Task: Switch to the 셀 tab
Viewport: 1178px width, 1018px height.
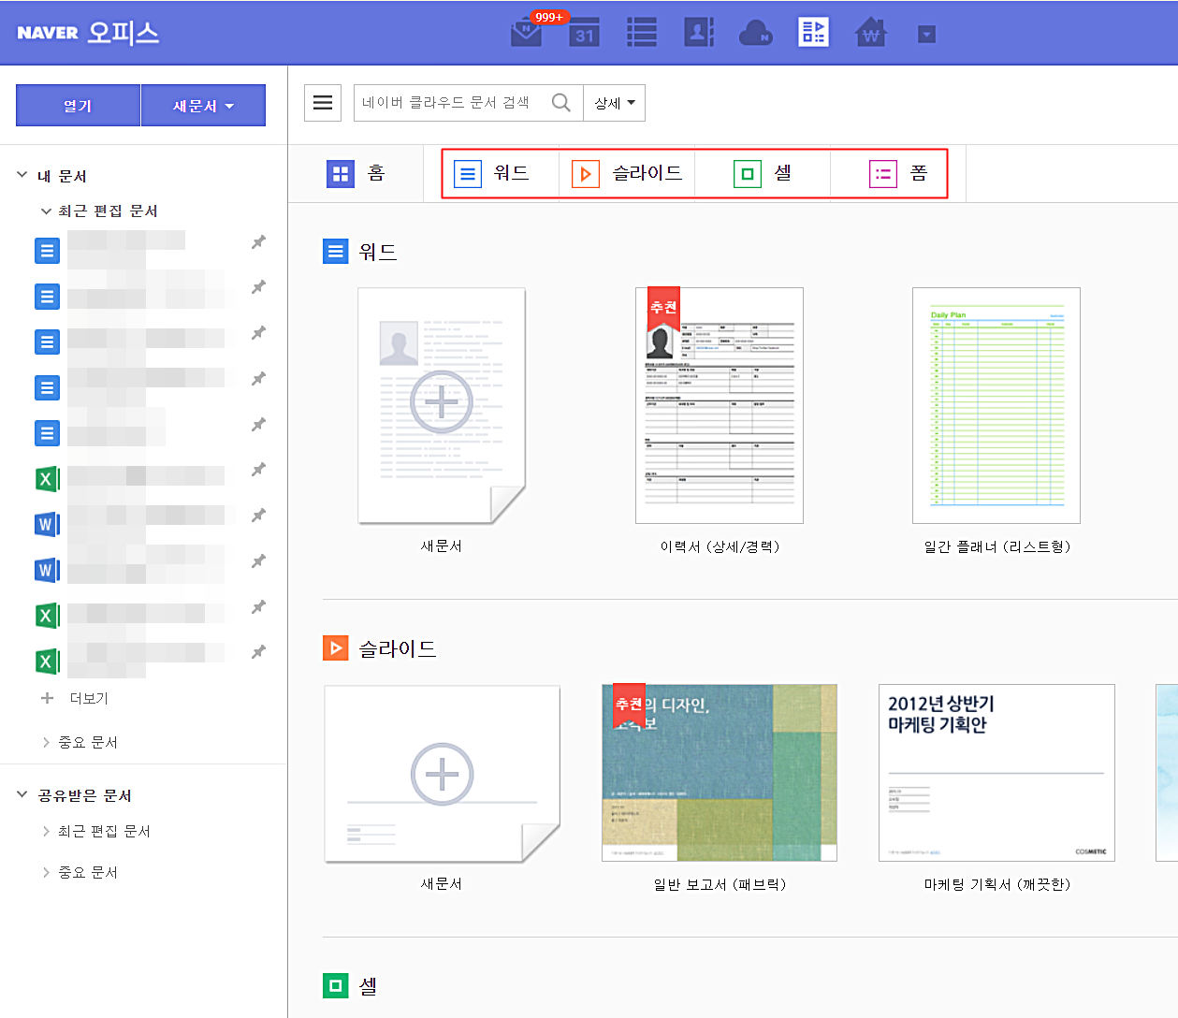Action: (763, 174)
